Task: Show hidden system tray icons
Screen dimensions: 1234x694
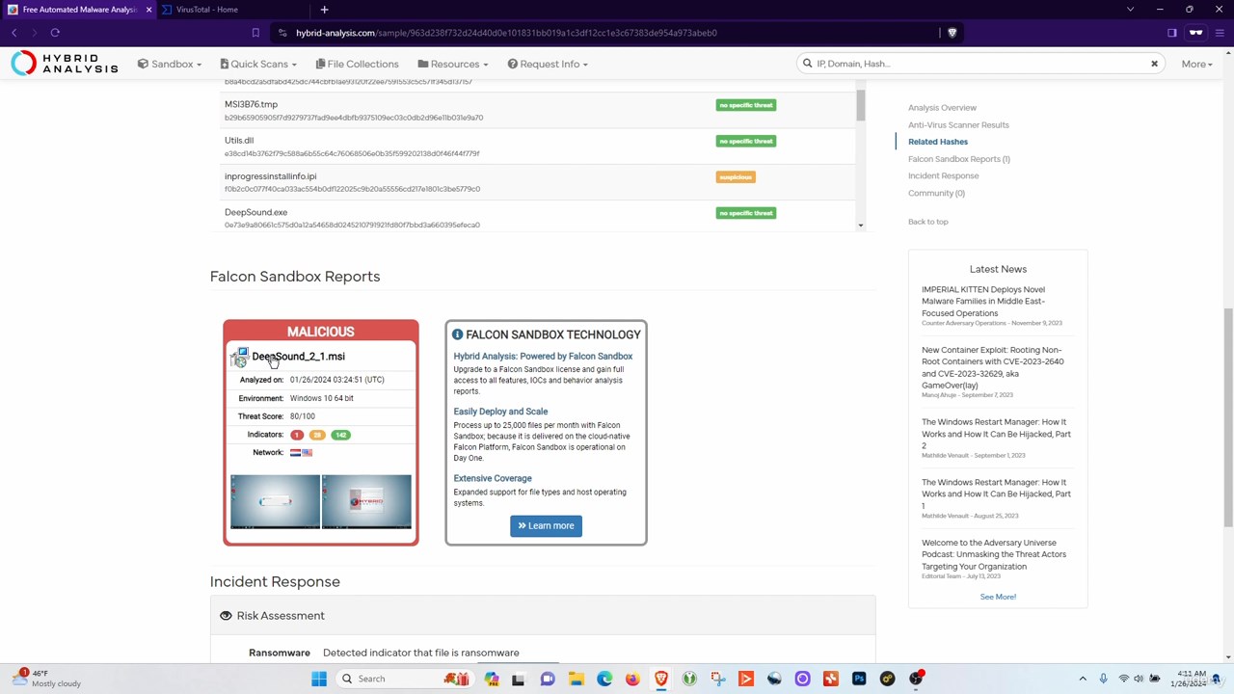Action: pyautogui.click(x=1083, y=679)
